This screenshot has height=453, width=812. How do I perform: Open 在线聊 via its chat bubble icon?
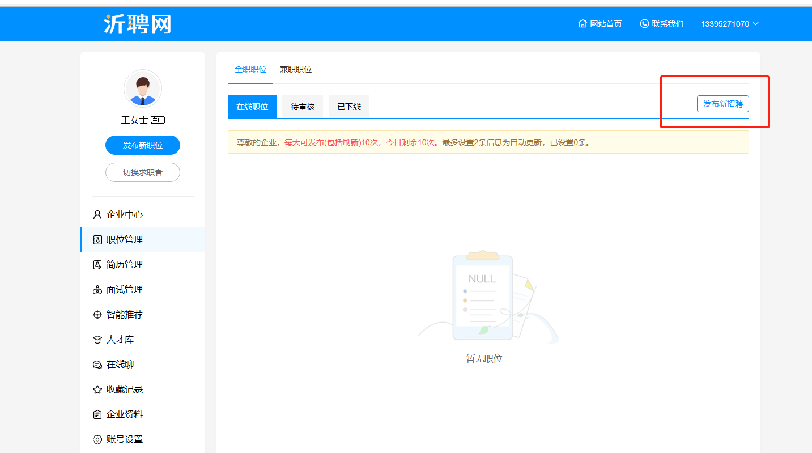[97, 365]
